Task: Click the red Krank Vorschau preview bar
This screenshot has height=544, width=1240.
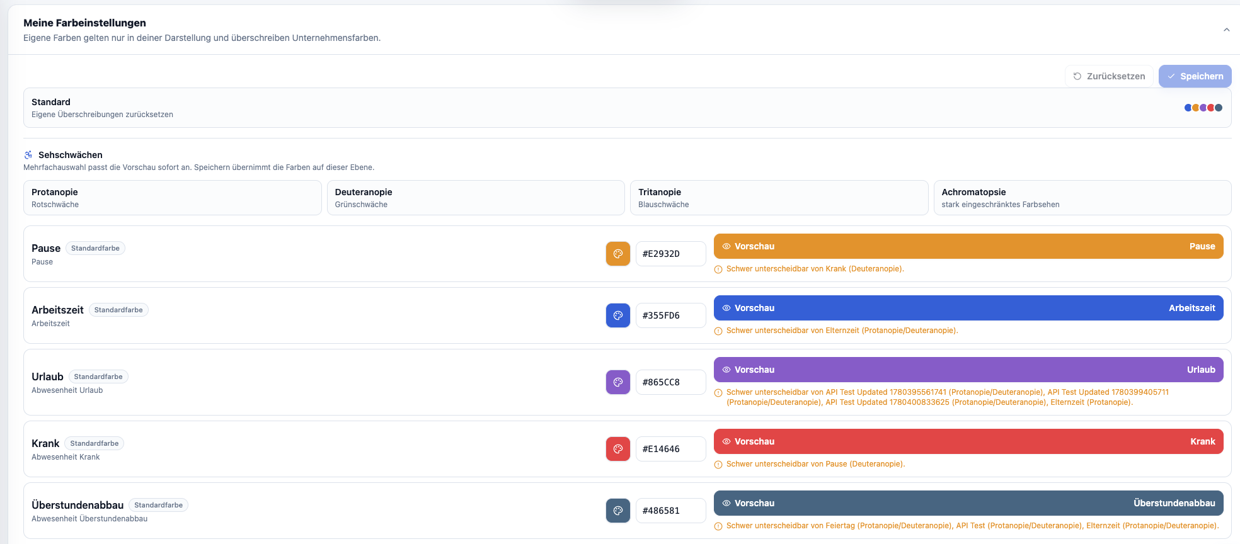Action: tap(968, 441)
